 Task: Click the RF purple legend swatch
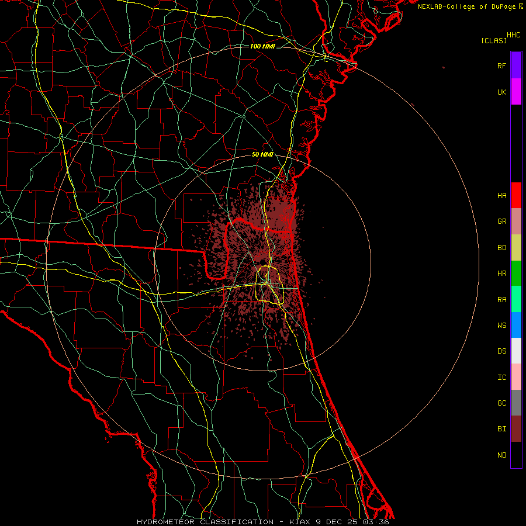516,65
